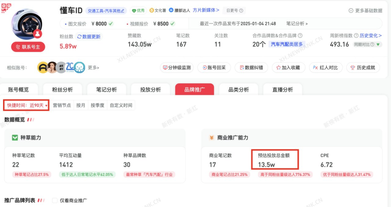Image resolution: width=391 pixels, height=207 pixels.
Task: Click the 腰部达人 badge icon
Action: (171, 10)
